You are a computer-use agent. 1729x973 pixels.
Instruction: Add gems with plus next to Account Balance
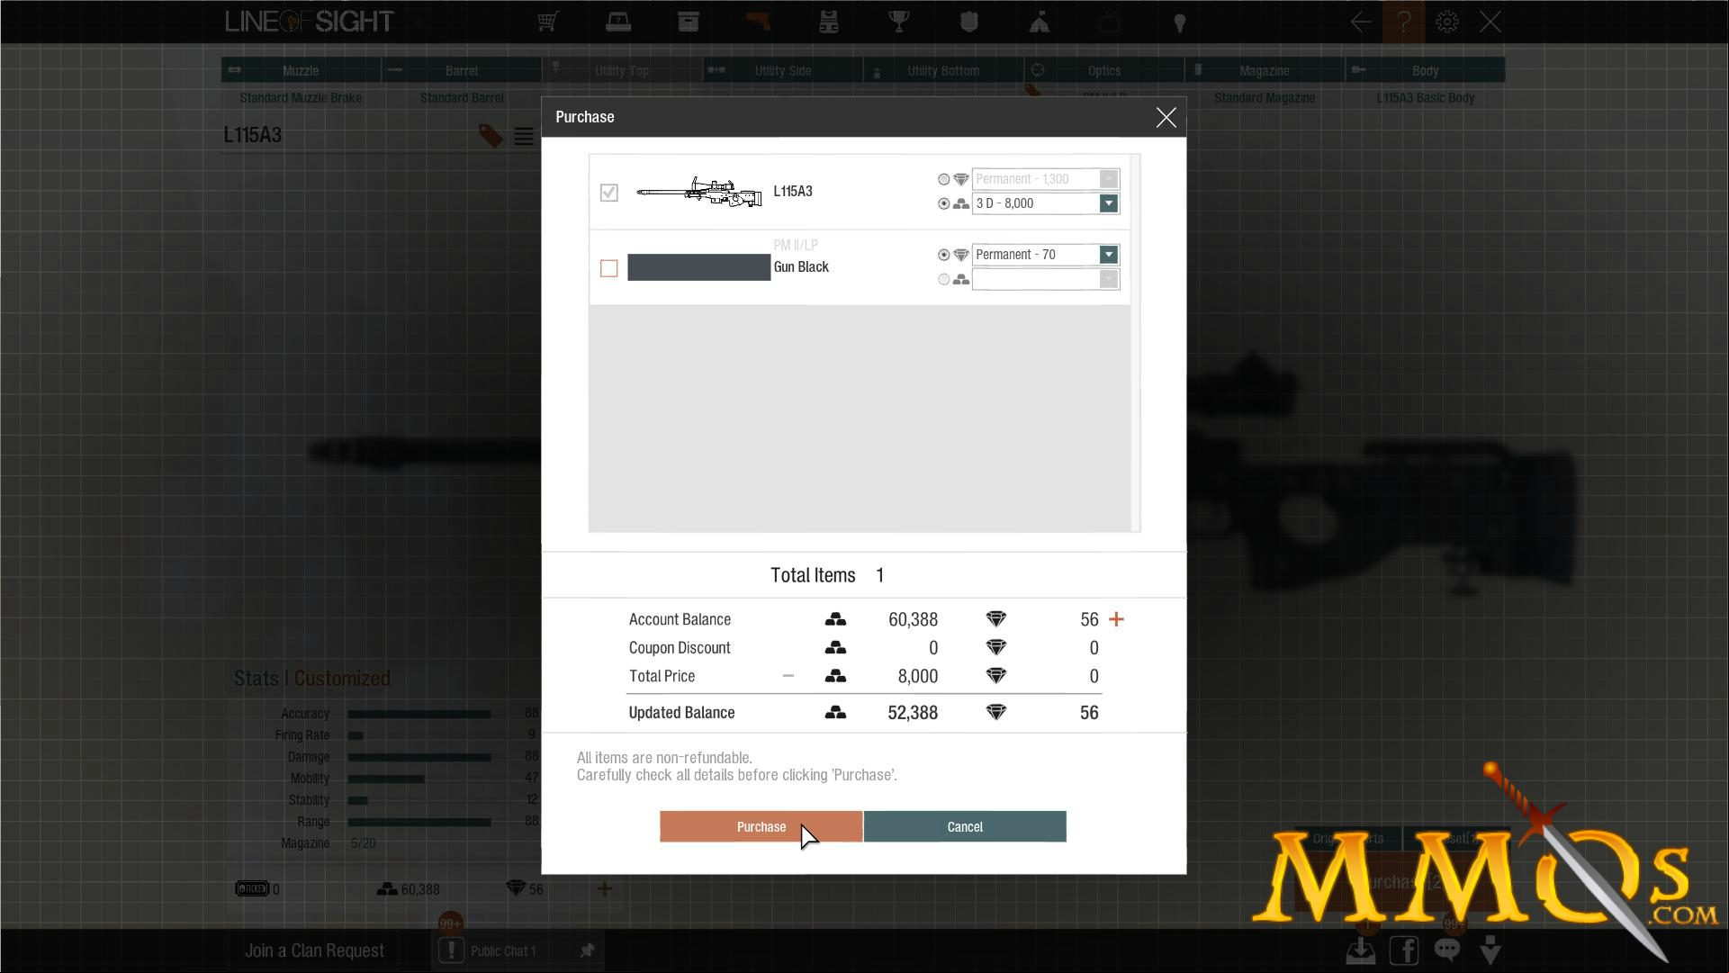tap(1116, 619)
